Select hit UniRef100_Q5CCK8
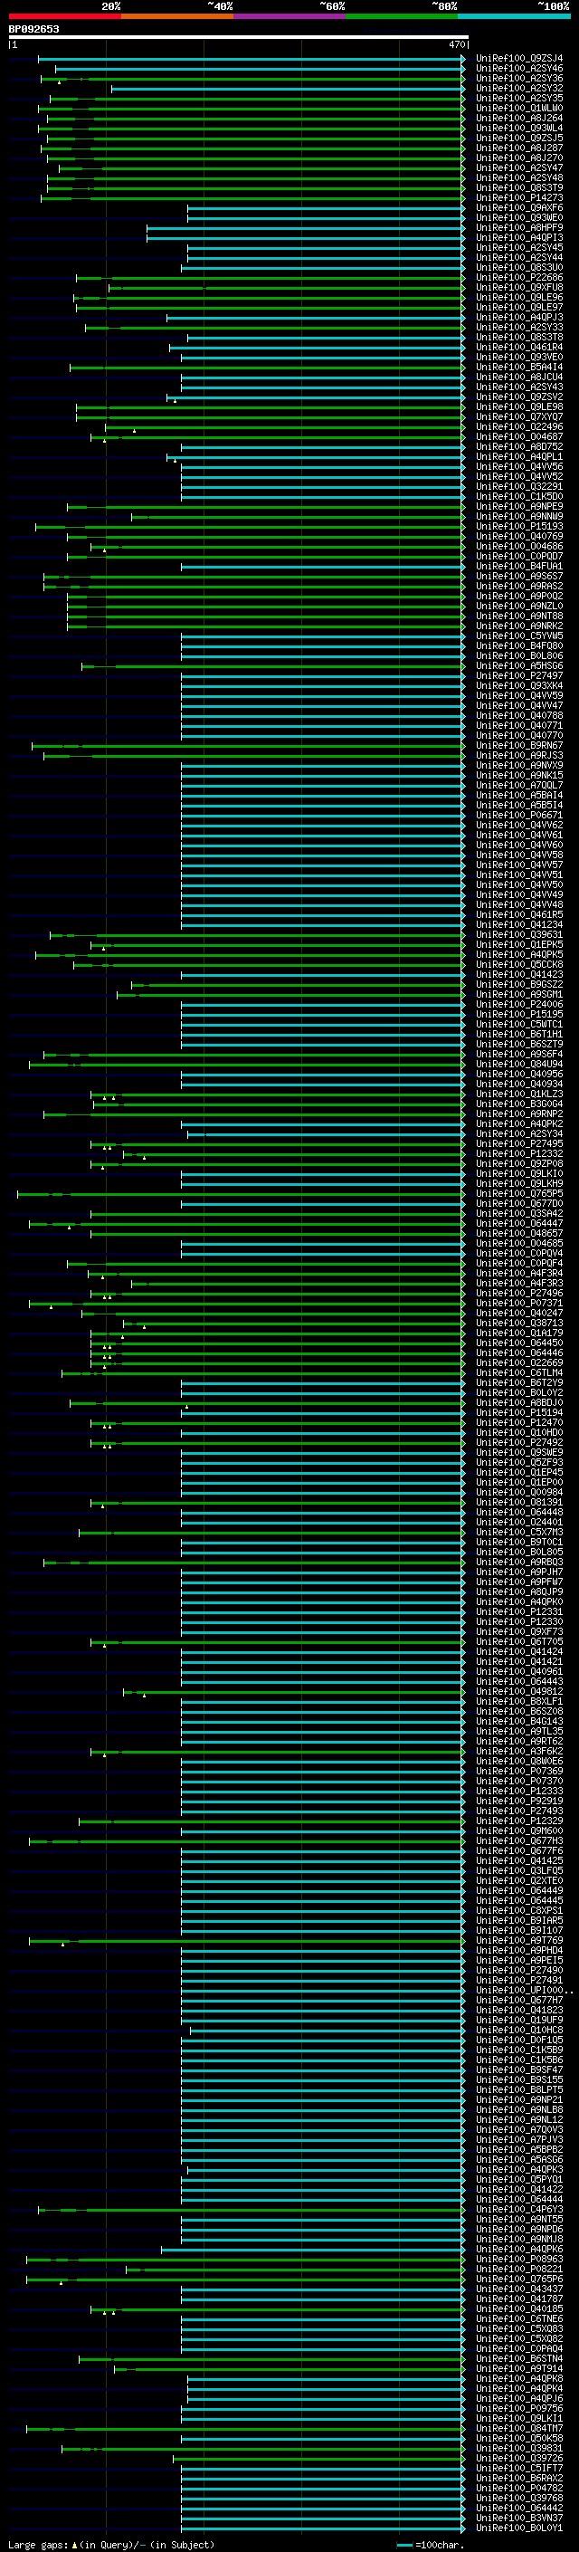 (518, 965)
